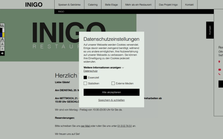223x139 pixels.
Task: Open Das Projekt Inigo menu
Action: point(168,4)
